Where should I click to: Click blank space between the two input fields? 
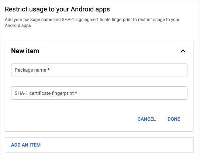(x=99, y=82)
